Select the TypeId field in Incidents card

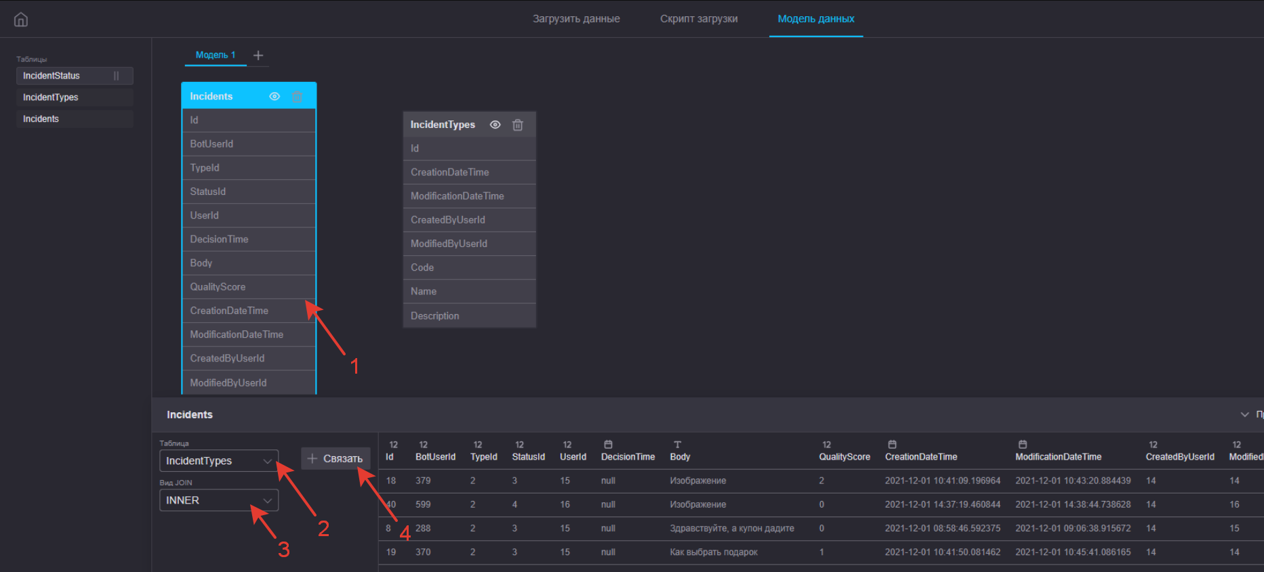(x=249, y=168)
